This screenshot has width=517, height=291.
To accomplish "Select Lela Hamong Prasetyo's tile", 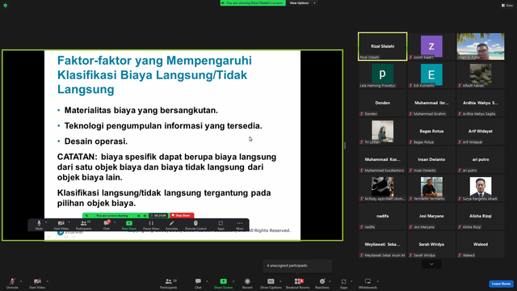I will pos(382,74).
